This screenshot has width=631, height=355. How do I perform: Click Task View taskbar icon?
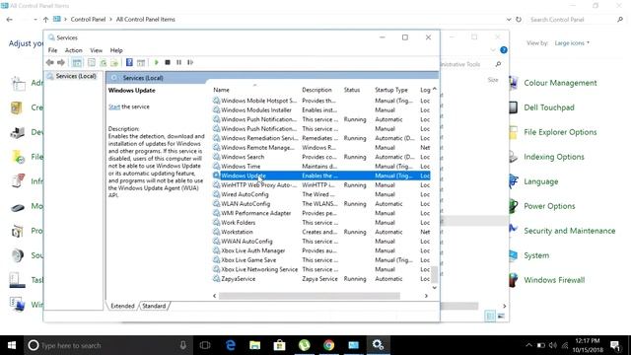coord(205,345)
